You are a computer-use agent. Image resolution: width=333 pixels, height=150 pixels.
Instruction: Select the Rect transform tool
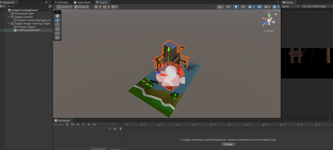(x=57, y=33)
